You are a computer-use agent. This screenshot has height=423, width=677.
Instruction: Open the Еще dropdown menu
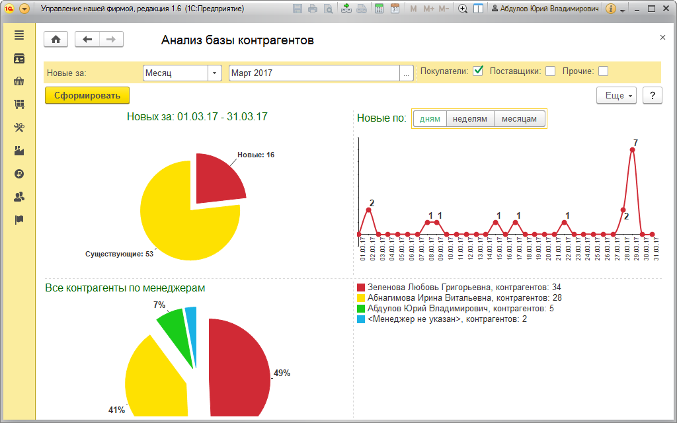[619, 96]
